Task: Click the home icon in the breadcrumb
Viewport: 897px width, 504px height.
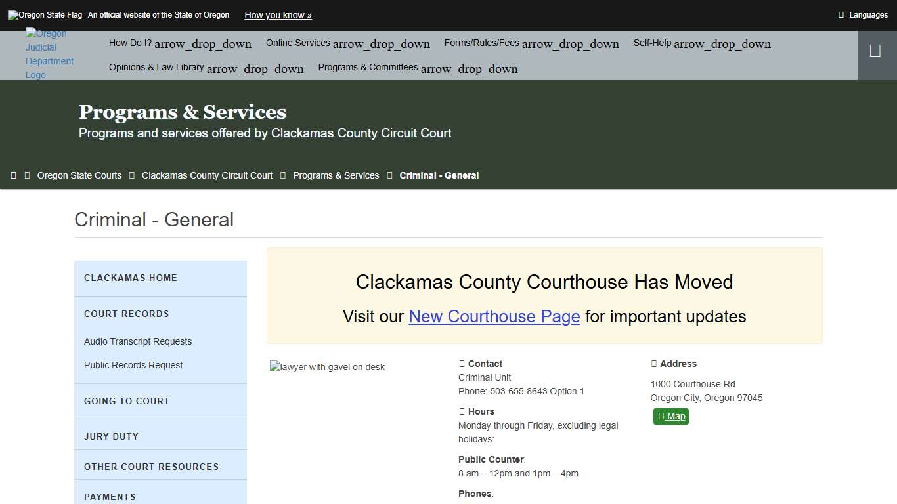Action: 13,175
